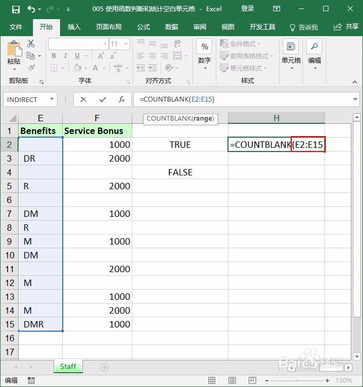Screen dimensions: 363x387
Task: Toggle Italic formatting button
Action: pyautogui.click(x=65, y=56)
